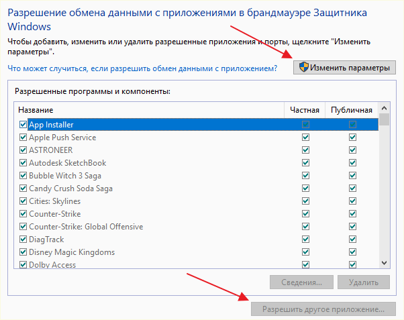Toggle Частная checkbox for Apple Push Service
This screenshot has height=320, width=404.
point(305,138)
